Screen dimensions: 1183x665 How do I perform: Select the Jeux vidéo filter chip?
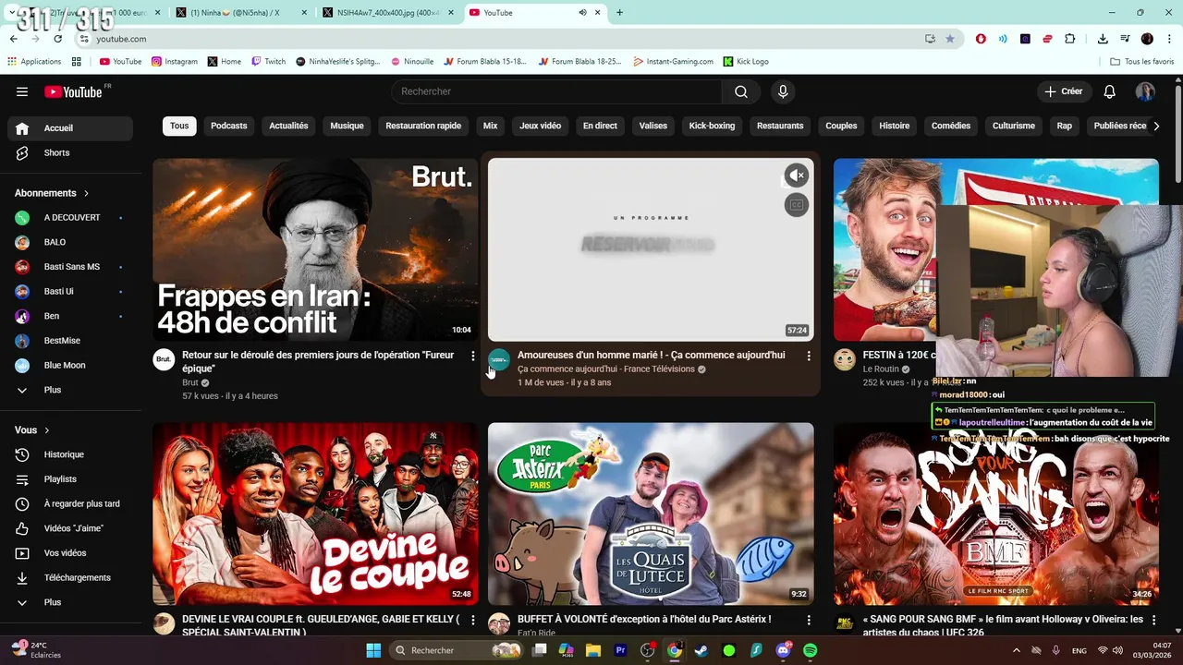point(540,126)
